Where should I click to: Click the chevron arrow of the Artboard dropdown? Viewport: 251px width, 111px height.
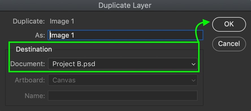pyautogui.click(x=193, y=80)
